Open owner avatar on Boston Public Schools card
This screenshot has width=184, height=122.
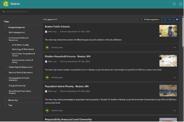(47, 47)
